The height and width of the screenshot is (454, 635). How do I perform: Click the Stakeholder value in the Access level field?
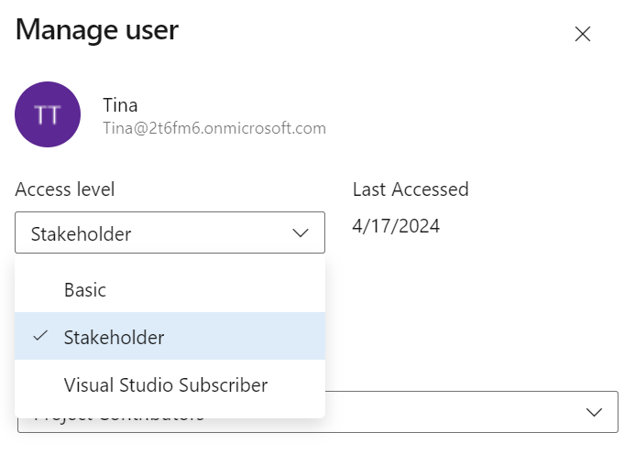pyautogui.click(x=81, y=233)
